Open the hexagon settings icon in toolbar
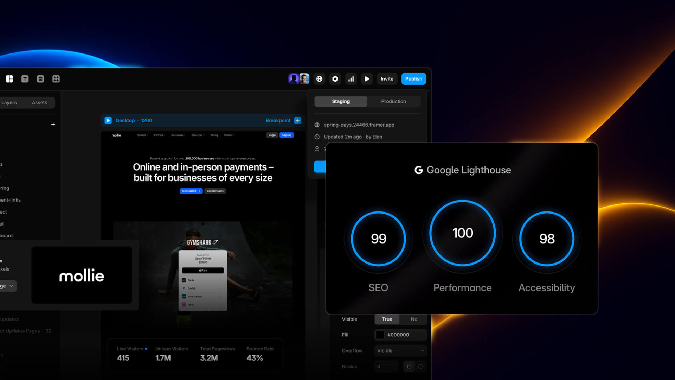675x380 pixels. 335,79
